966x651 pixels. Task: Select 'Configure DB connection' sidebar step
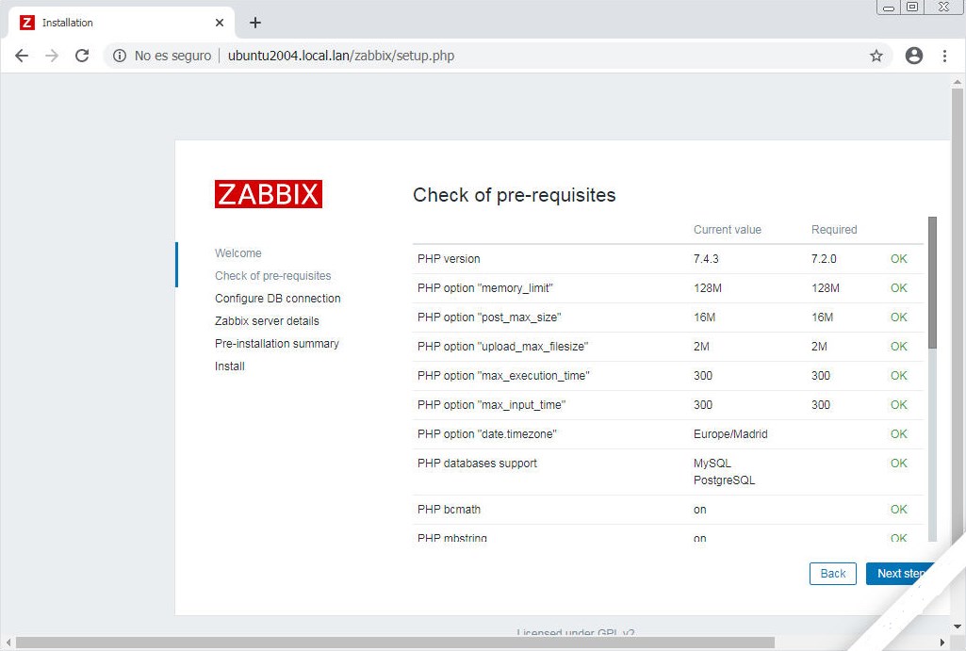(x=277, y=298)
